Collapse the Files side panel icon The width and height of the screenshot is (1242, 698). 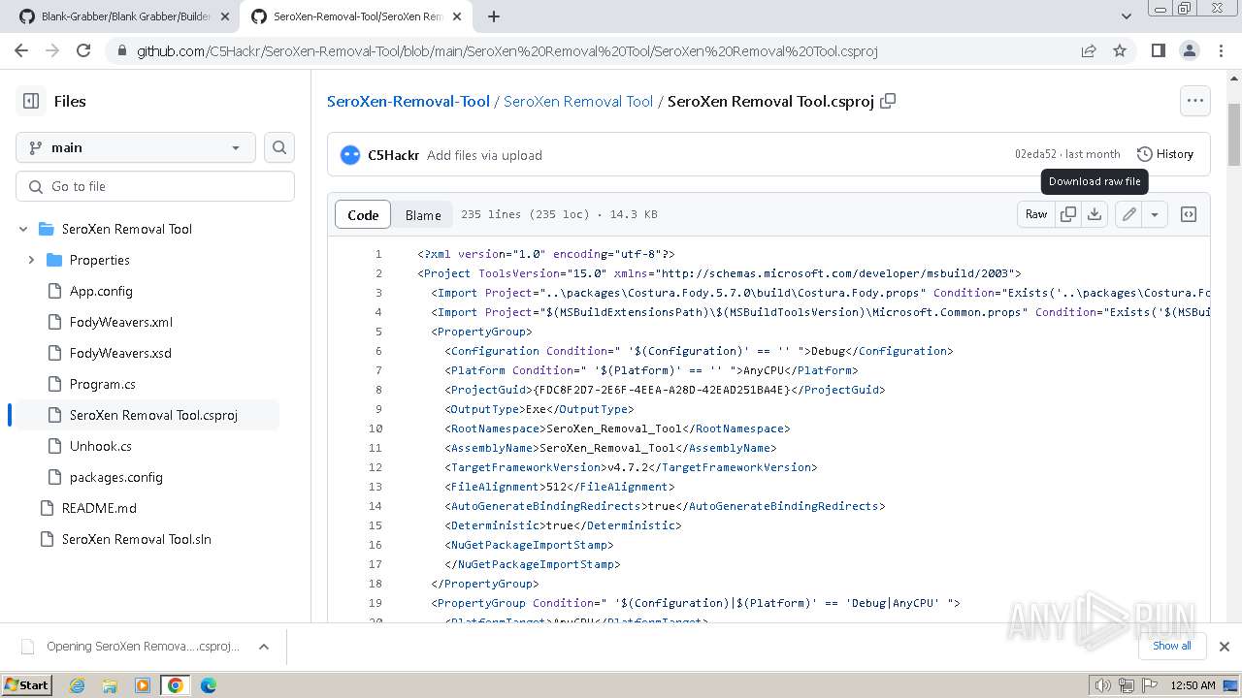31,101
